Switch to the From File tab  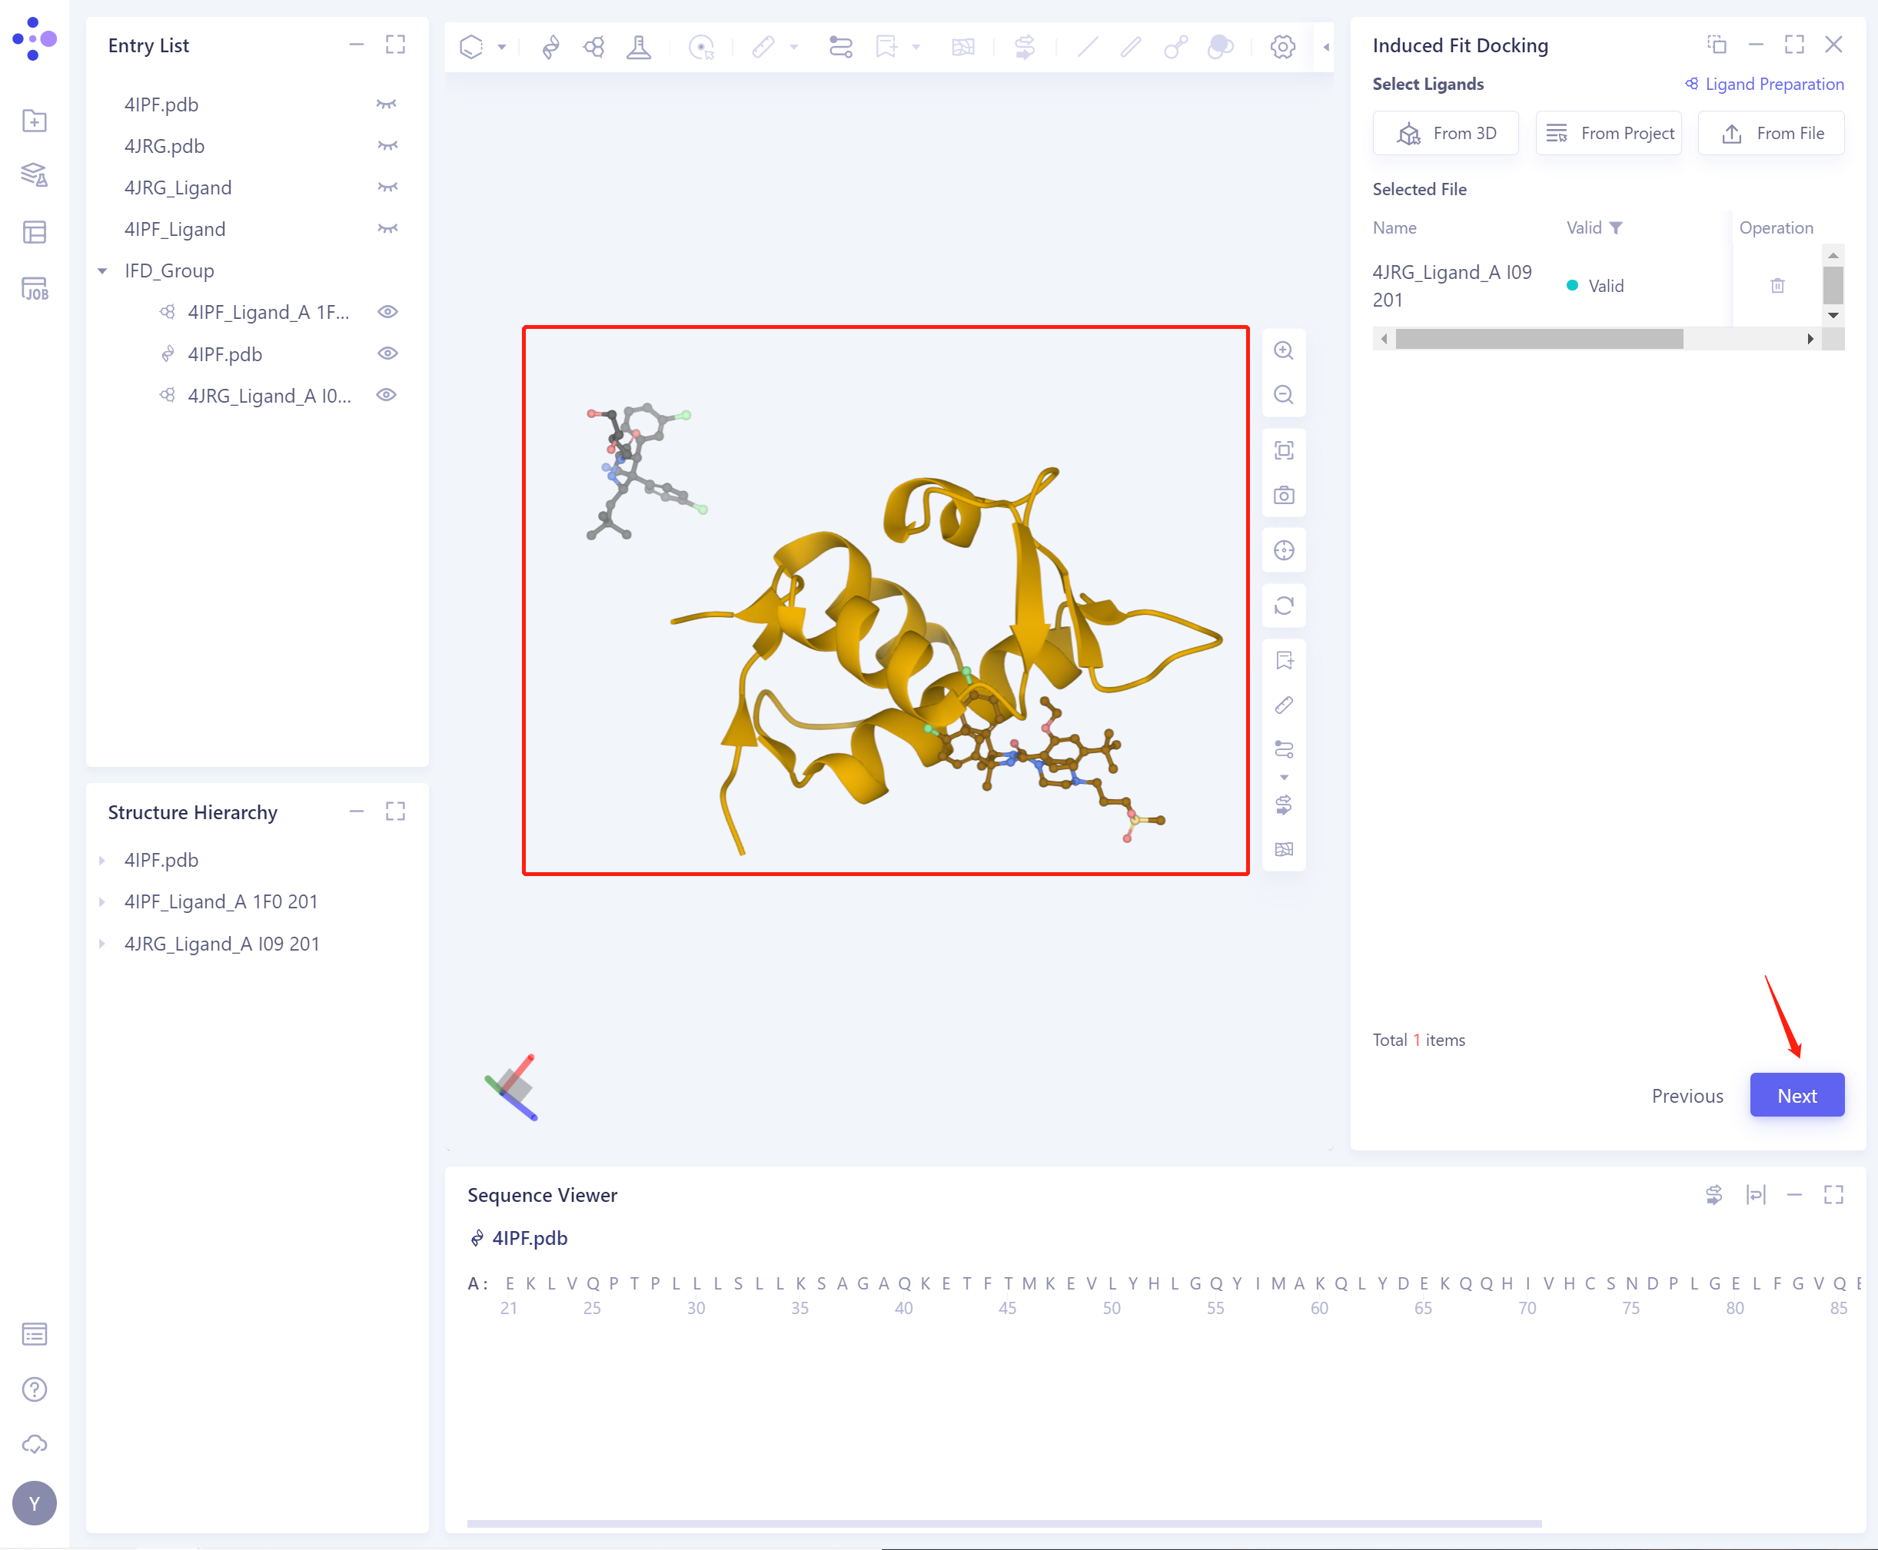click(x=1771, y=132)
